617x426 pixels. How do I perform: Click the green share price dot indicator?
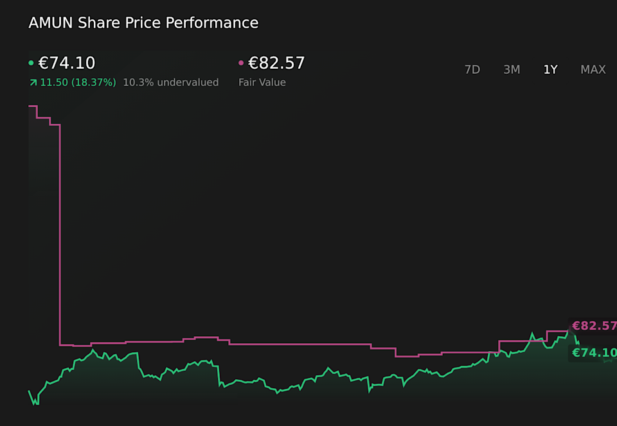point(31,62)
